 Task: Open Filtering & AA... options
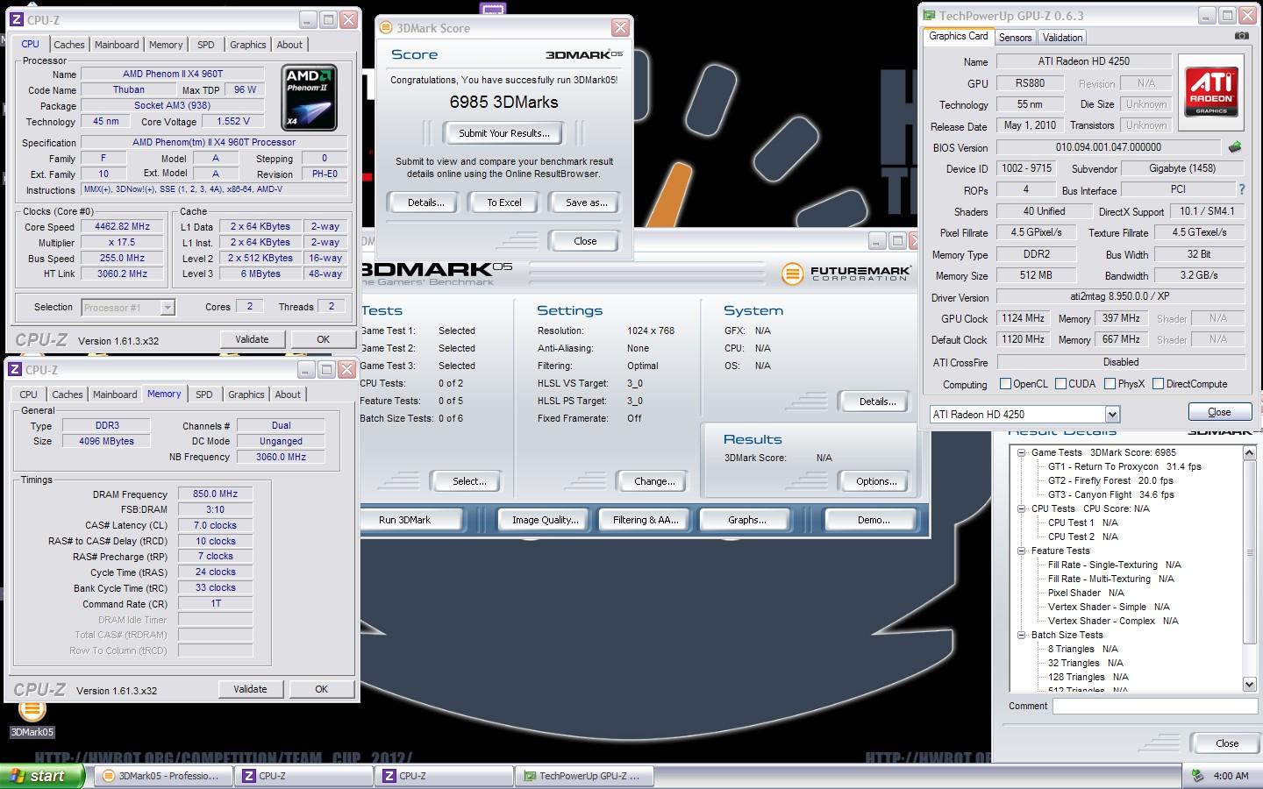pyautogui.click(x=646, y=520)
